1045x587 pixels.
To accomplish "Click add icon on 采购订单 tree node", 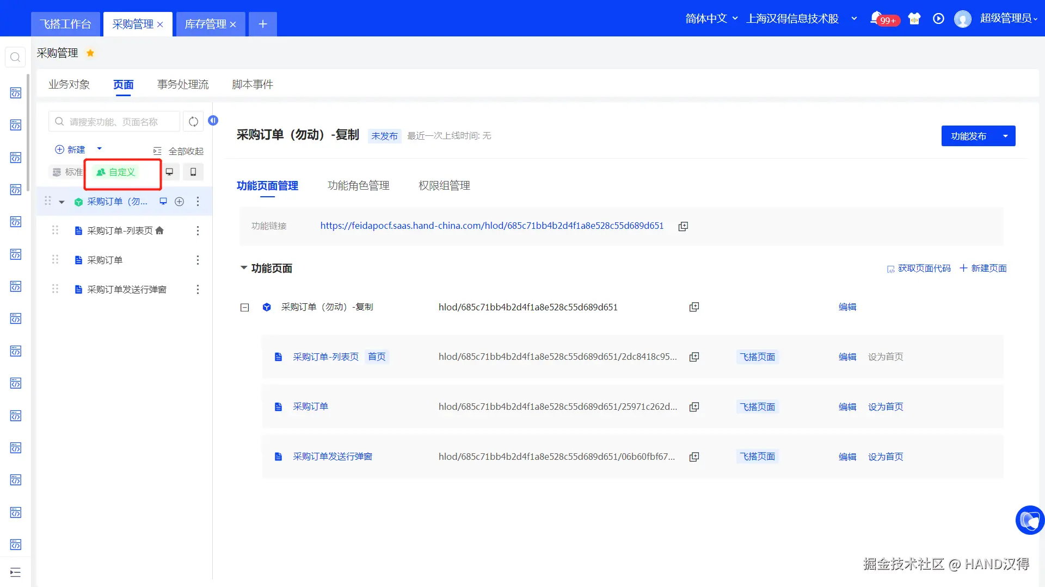I will click(x=179, y=202).
